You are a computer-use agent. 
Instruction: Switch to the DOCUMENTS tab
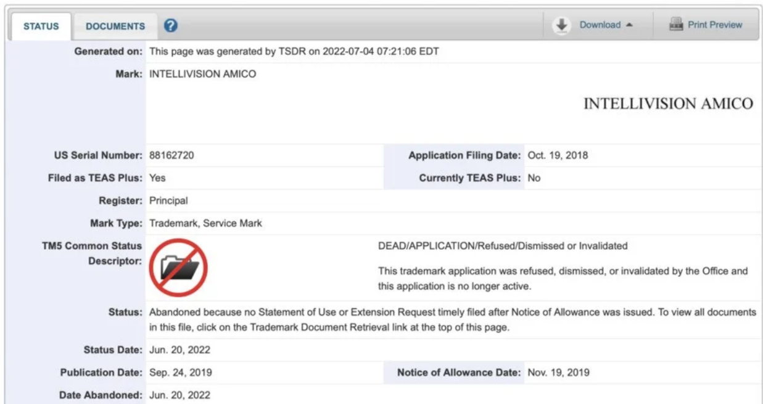click(115, 27)
